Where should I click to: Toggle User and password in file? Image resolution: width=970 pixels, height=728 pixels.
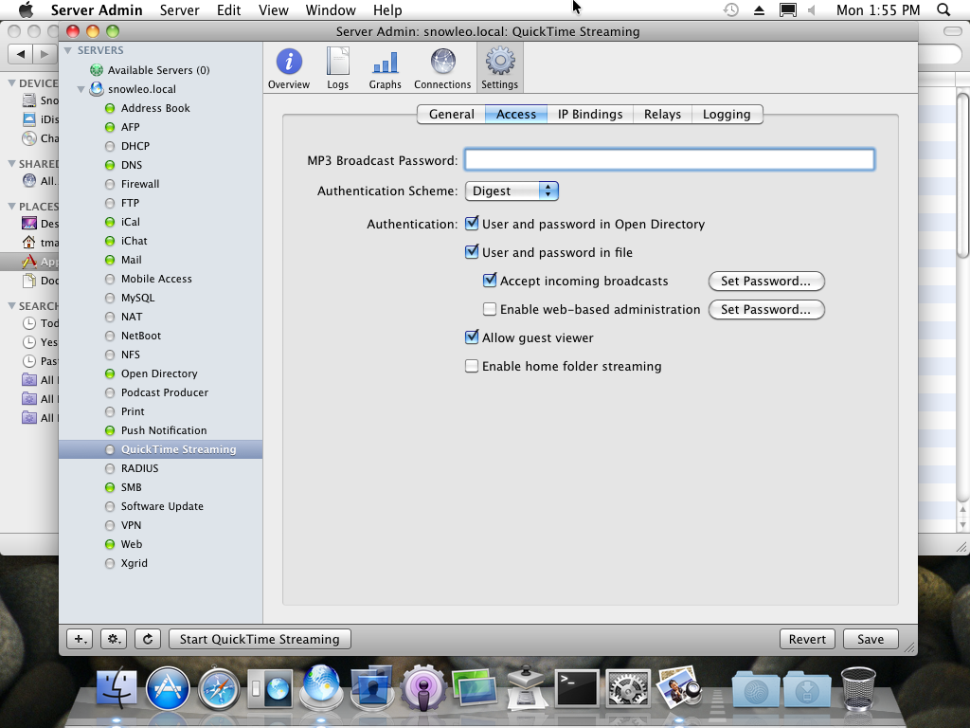[472, 252]
